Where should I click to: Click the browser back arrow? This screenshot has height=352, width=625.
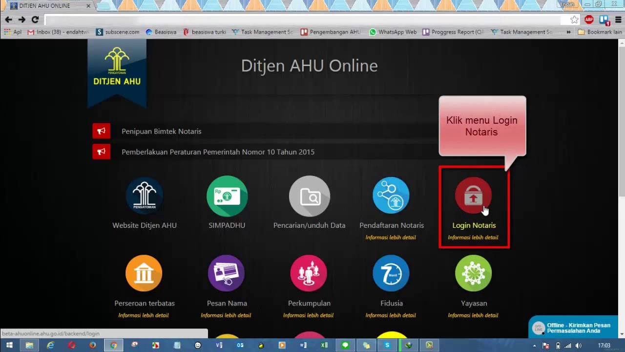pyautogui.click(x=8, y=20)
